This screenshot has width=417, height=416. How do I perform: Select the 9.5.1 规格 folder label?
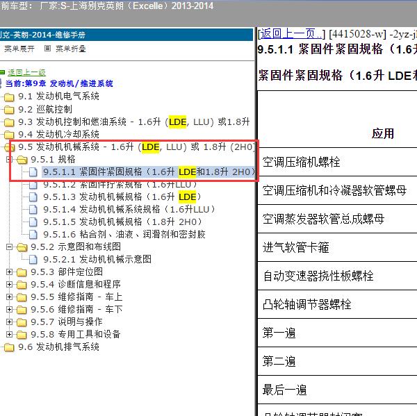[53, 159]
